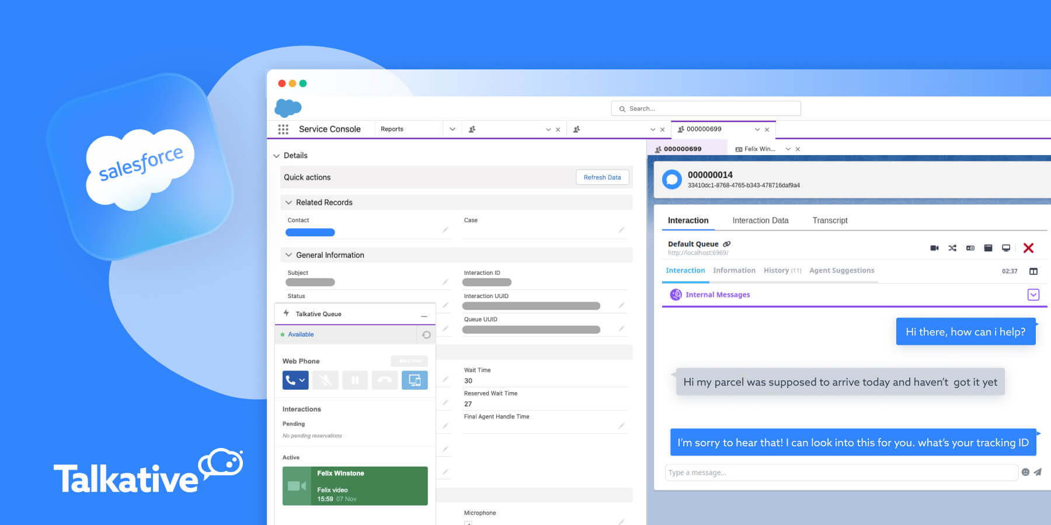Start a video call from the chat toolbar
The image size is (1051, 525).
(934, 248)
